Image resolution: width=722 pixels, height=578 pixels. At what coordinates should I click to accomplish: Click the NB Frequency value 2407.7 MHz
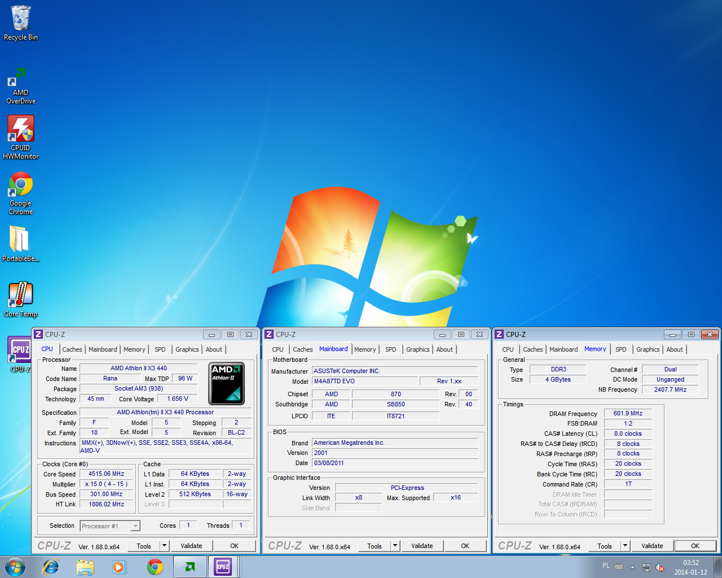[x=670, y=389]
